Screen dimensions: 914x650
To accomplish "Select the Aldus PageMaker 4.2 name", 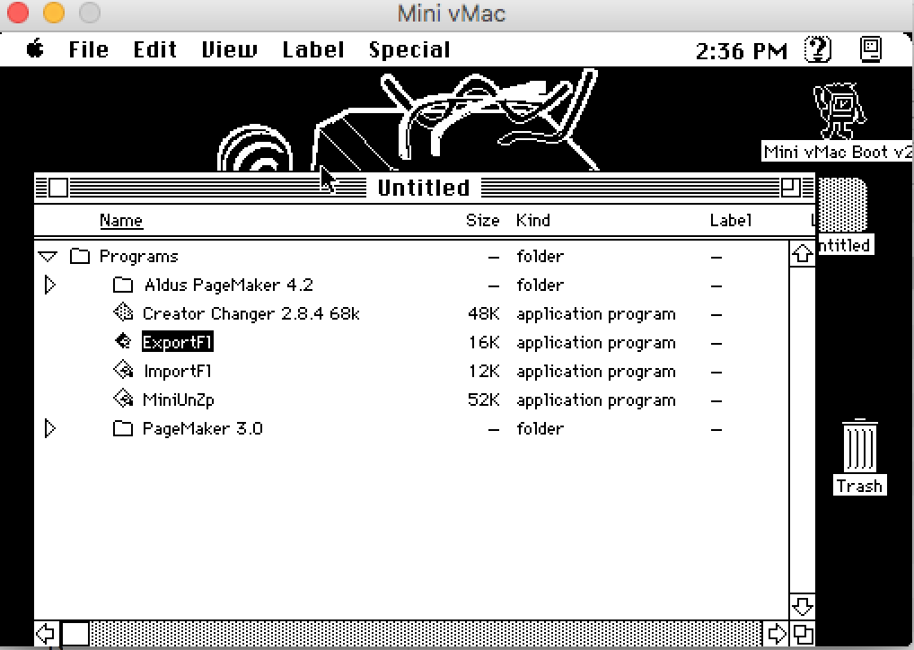I will pos(228,285).
